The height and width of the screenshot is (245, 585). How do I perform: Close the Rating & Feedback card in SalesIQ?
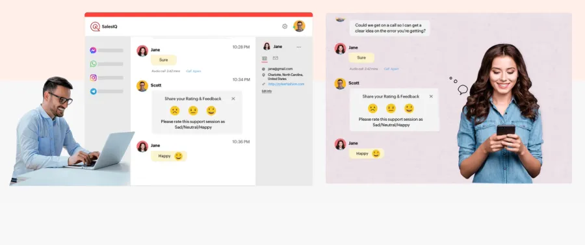(x=233, y=99)
